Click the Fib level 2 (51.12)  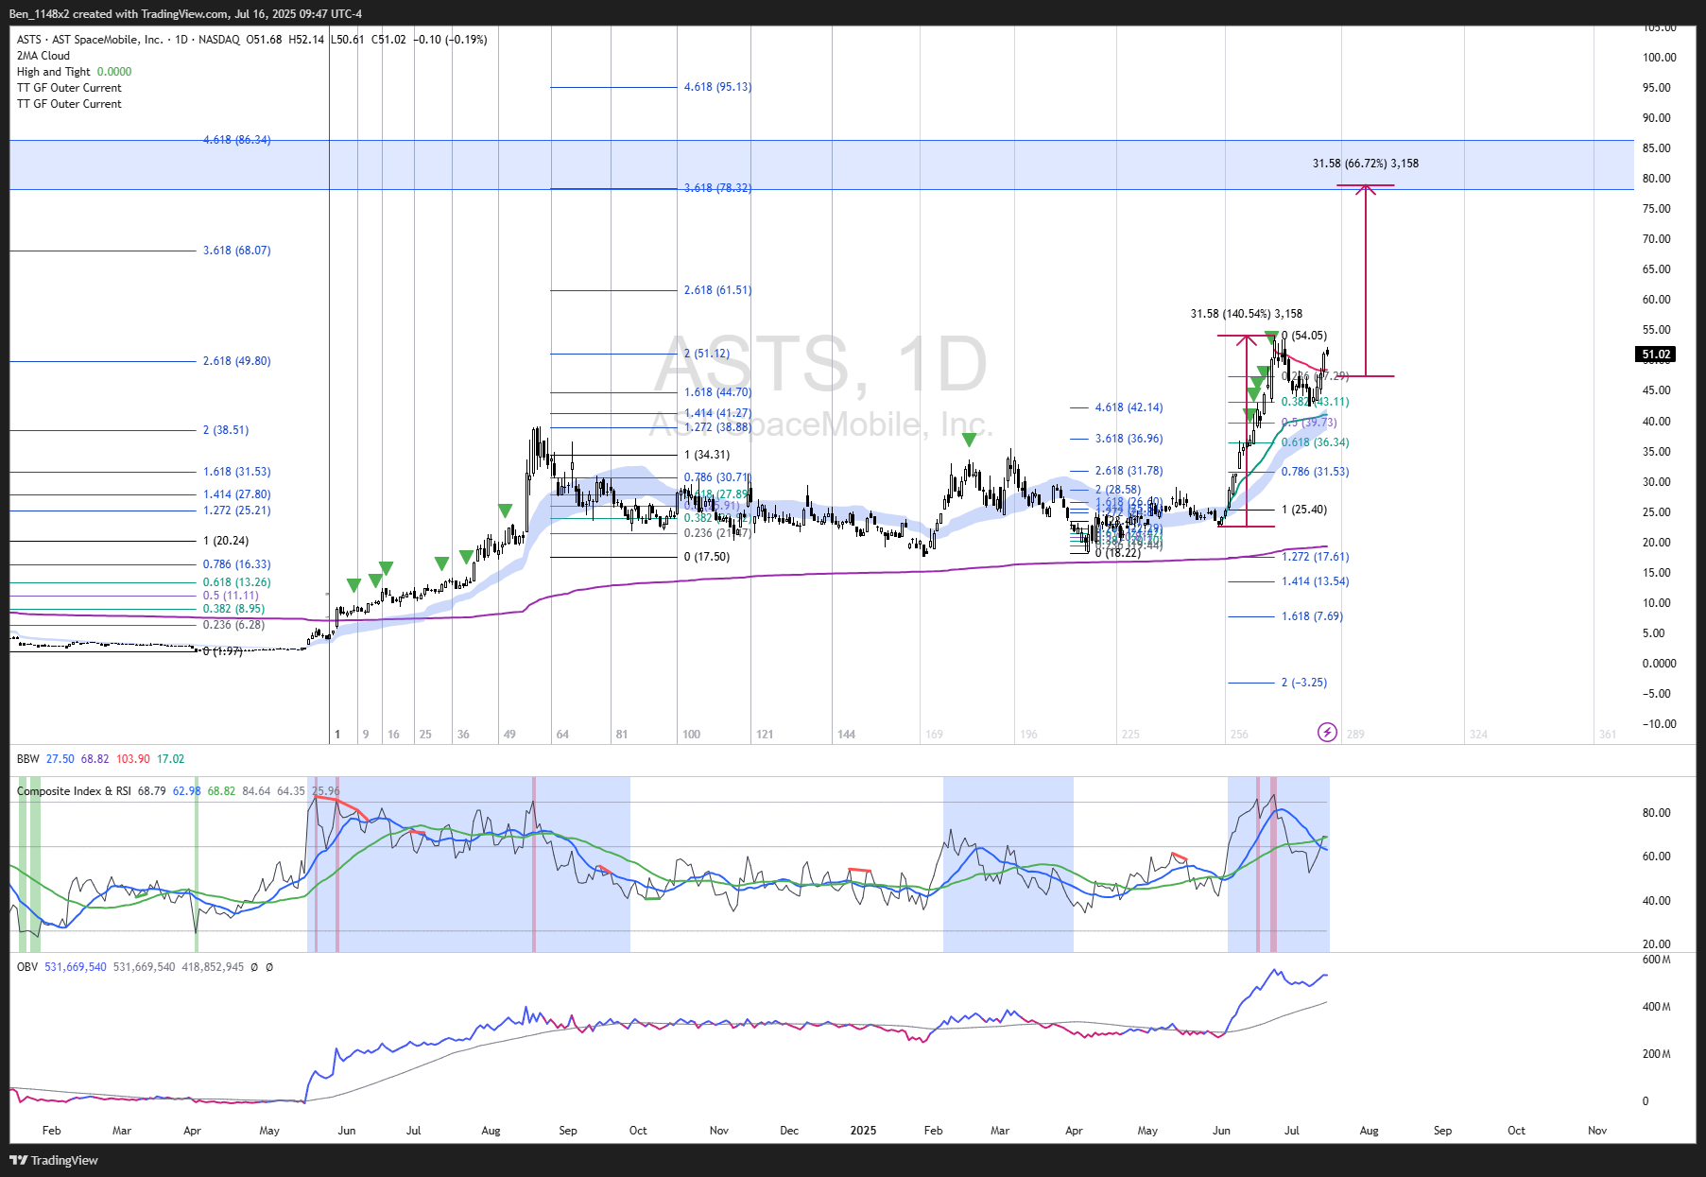click(706, 354)
